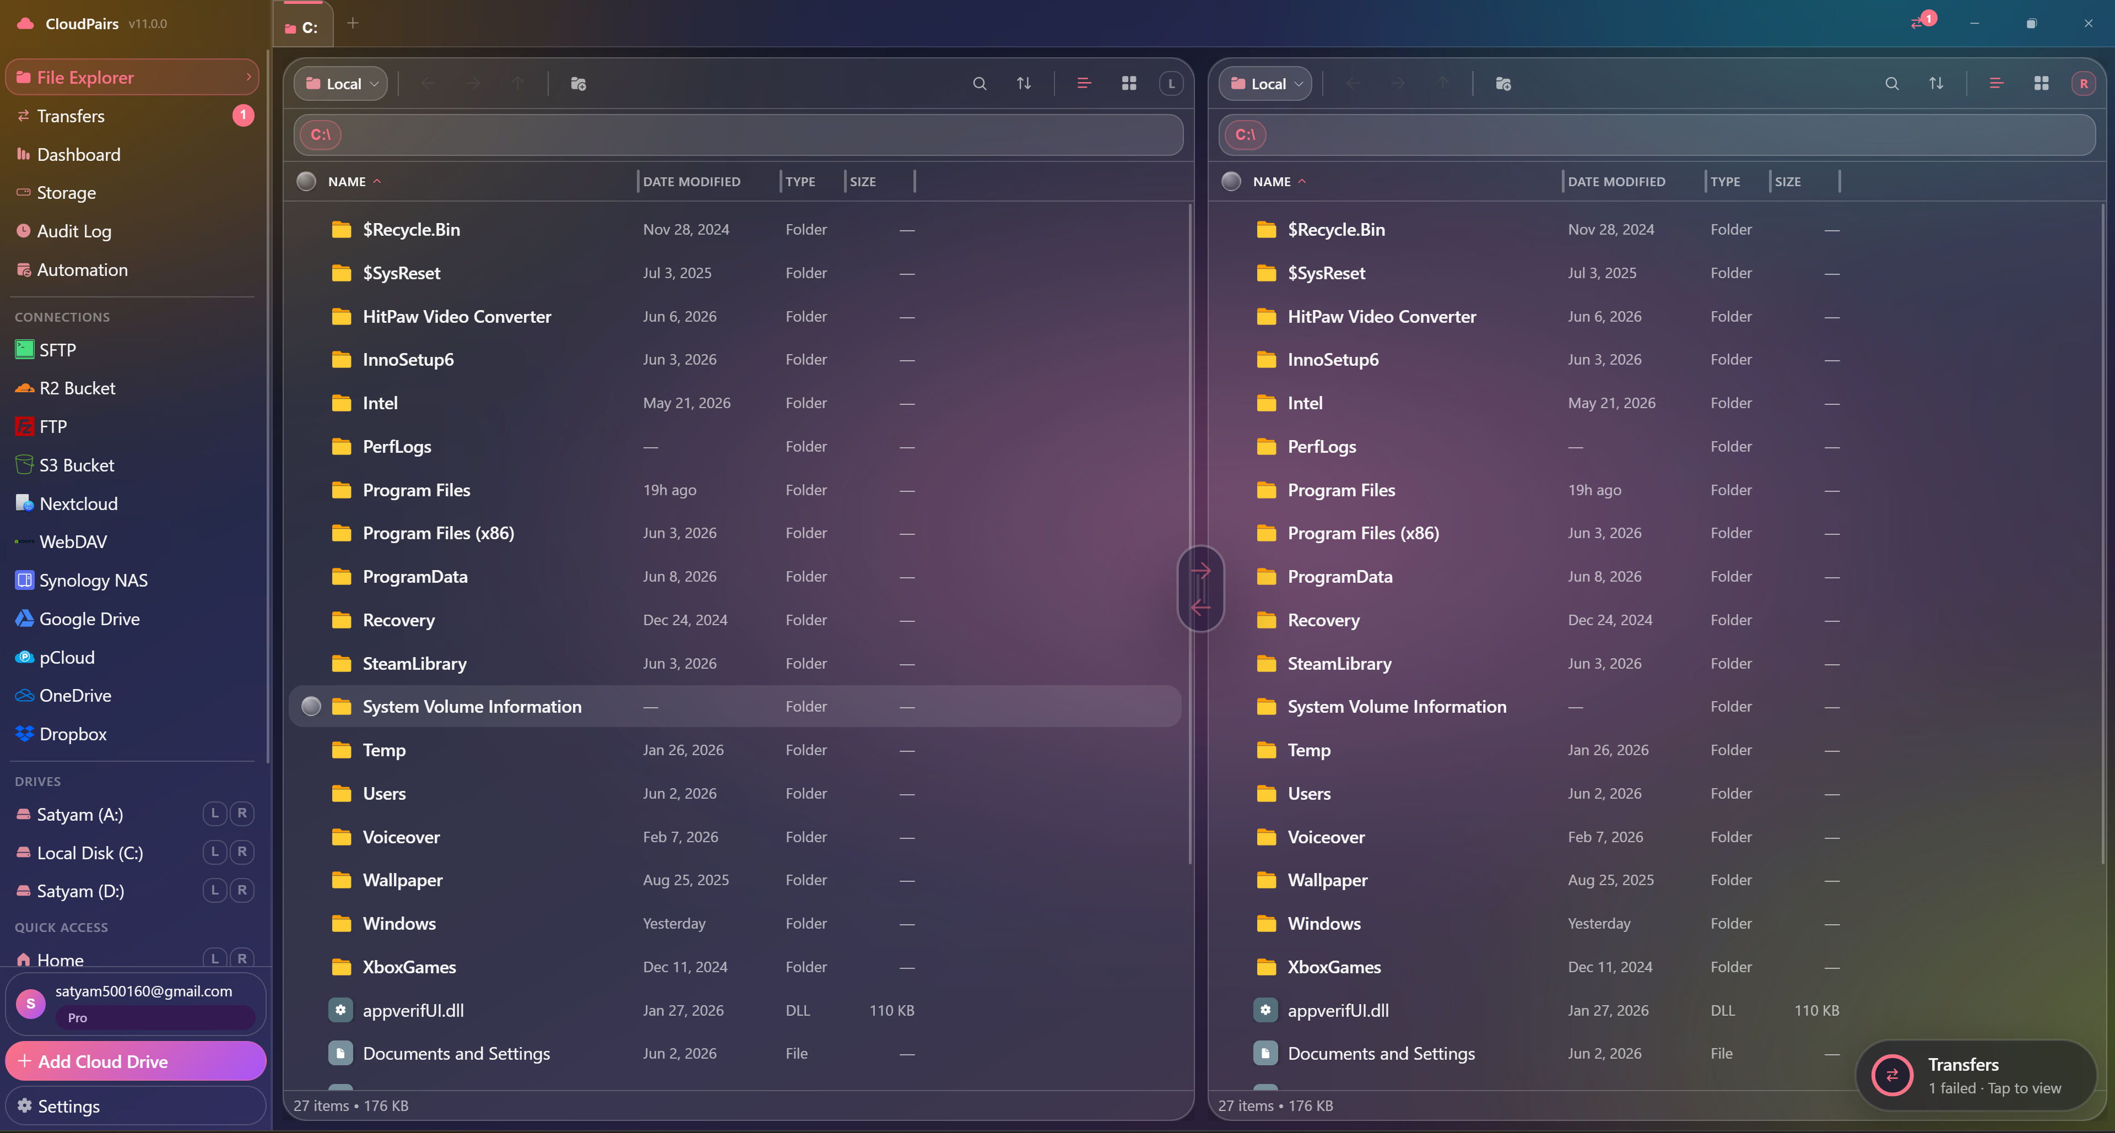This screenshot has height=1133, width=2115.
Task: Click the L pane indicator icon
Action: coord(1172,84)
